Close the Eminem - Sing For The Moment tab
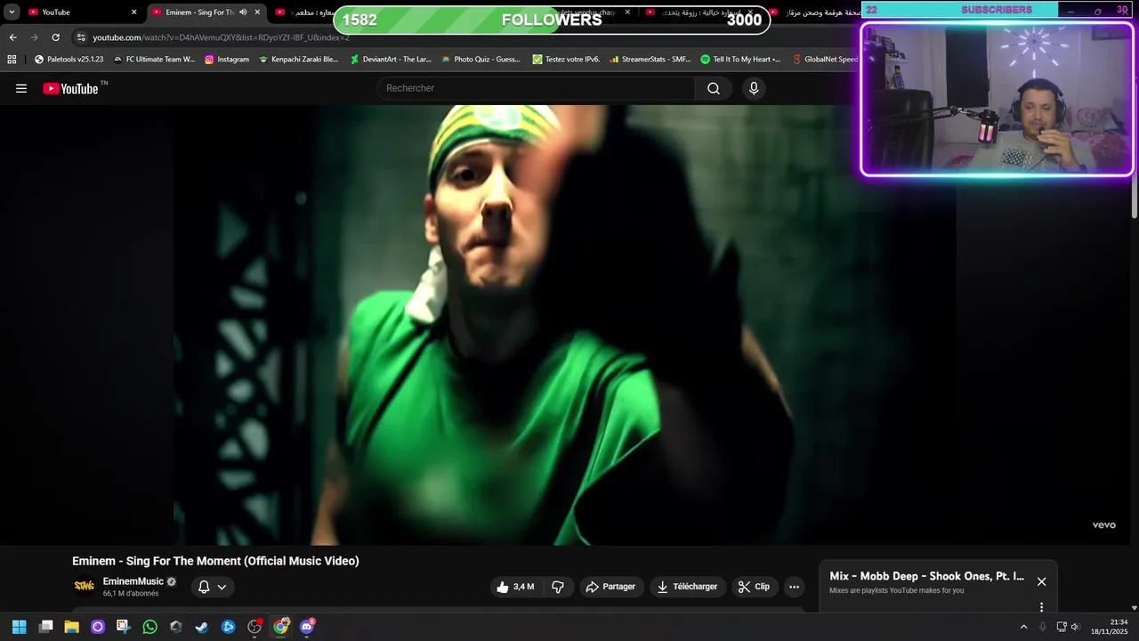This screenshot has width=1139, height=641. click(258, 12)
